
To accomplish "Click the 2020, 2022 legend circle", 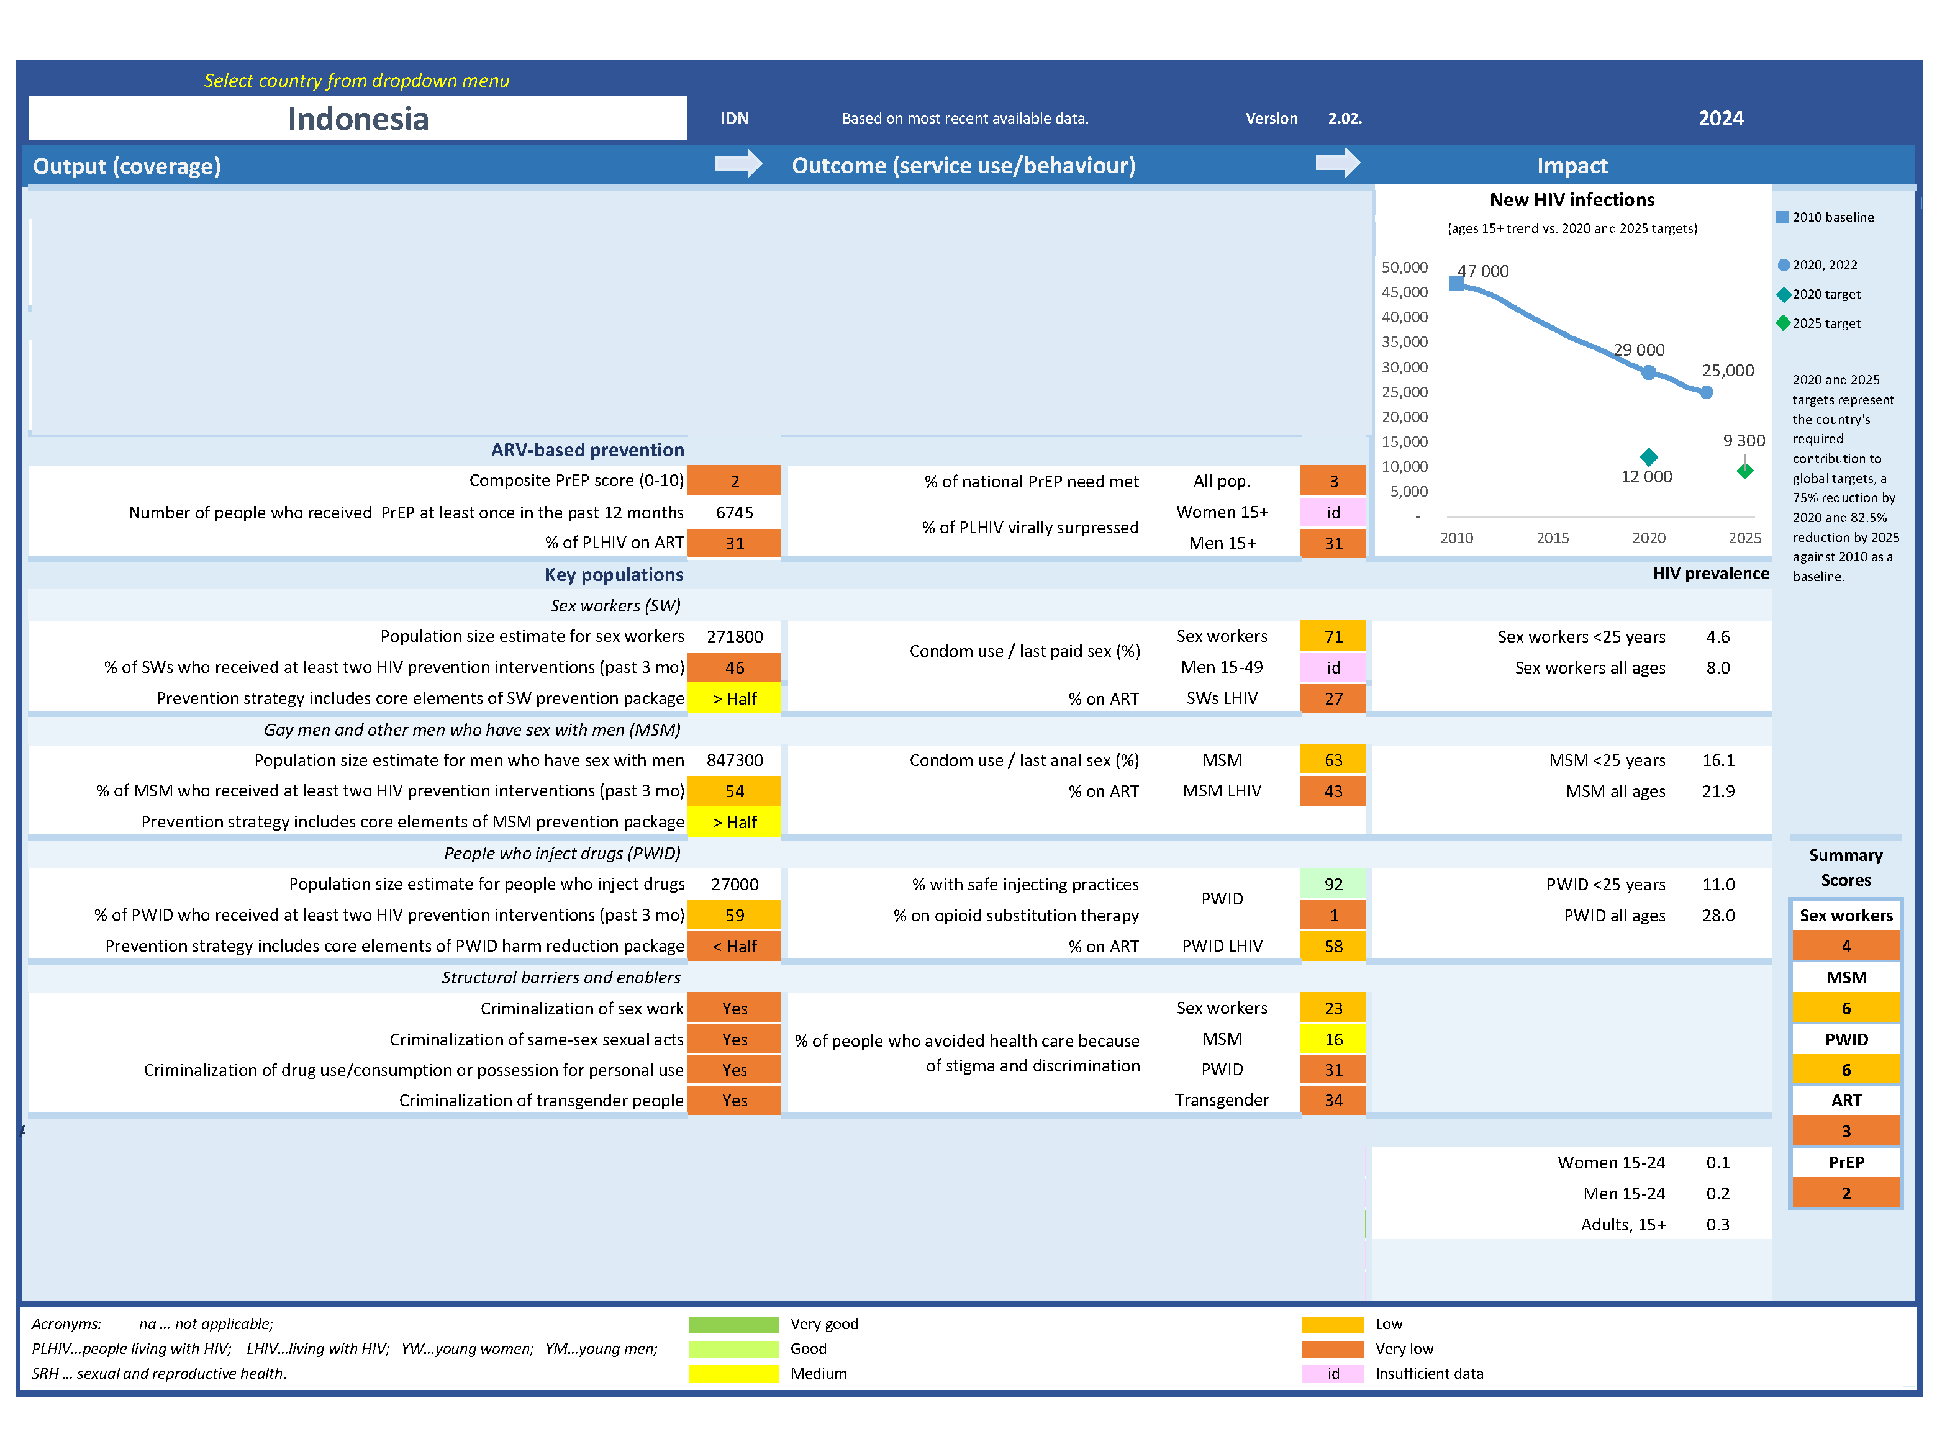I will click(x=1784, y=265).
